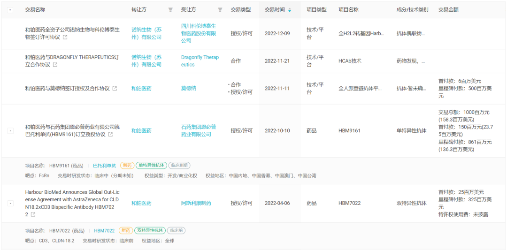Open external link icon for AstraZeneca HBM7022 deal
507x250 pixels.
(33, 214)
